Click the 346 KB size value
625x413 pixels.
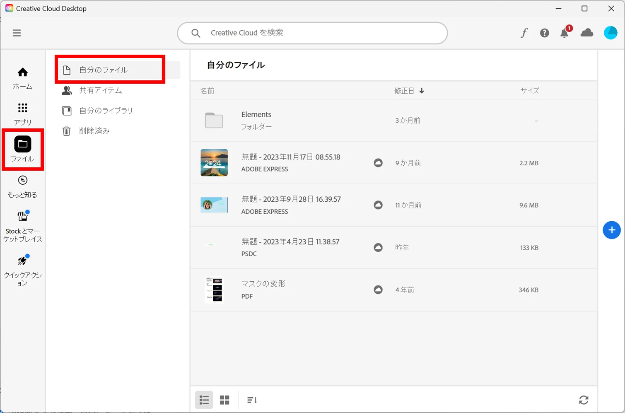[528, 290]
